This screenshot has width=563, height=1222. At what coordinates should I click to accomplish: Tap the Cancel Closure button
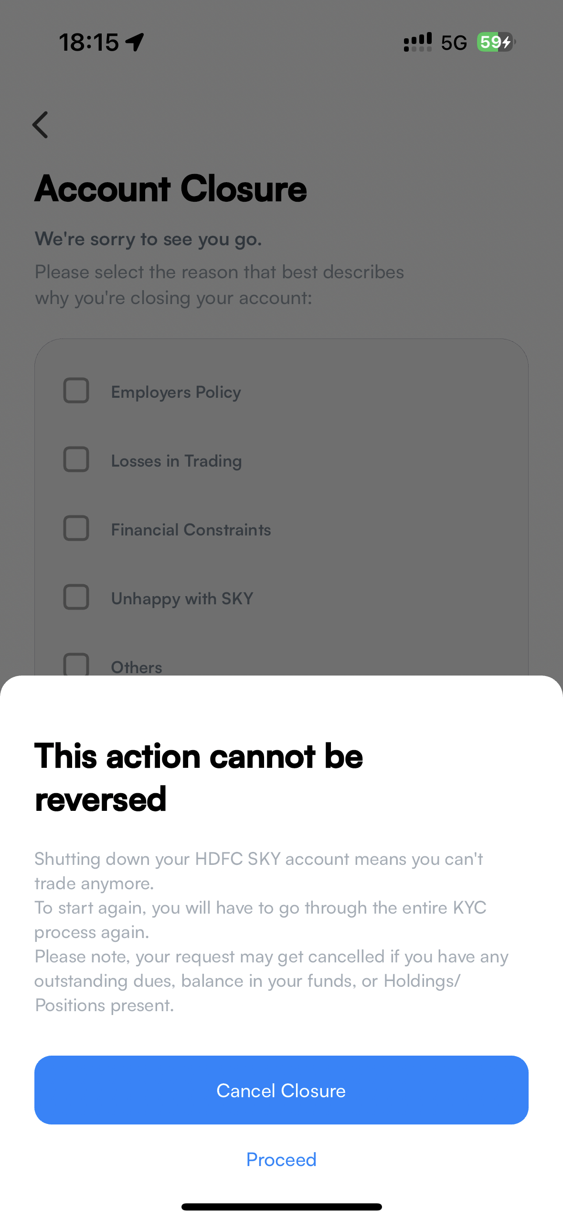pos(281,1090)
